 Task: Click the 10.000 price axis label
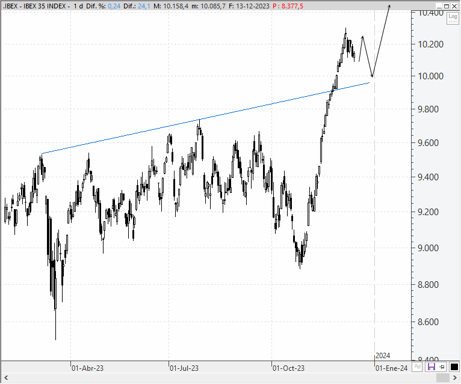(x=431, y=76)
